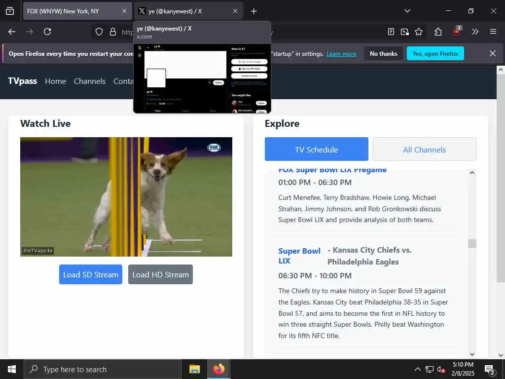Go back to previous page
Viewport: 505px width, 379px height.
click(x=12, y=32)
